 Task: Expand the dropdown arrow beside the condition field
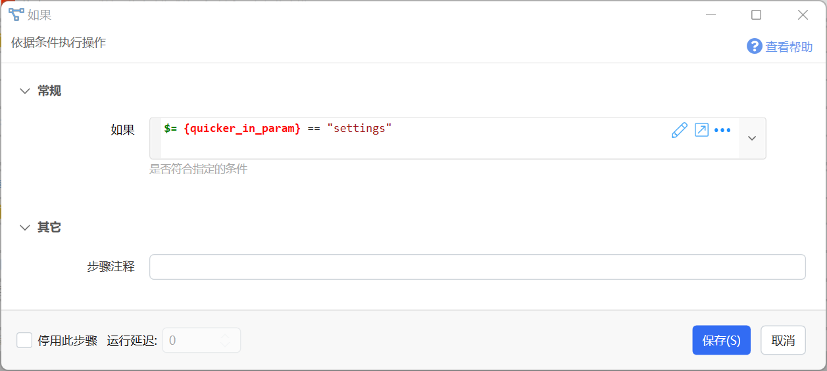point(753,138)
